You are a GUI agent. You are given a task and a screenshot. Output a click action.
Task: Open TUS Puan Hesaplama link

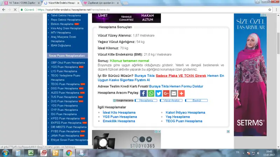pos(64,97)
